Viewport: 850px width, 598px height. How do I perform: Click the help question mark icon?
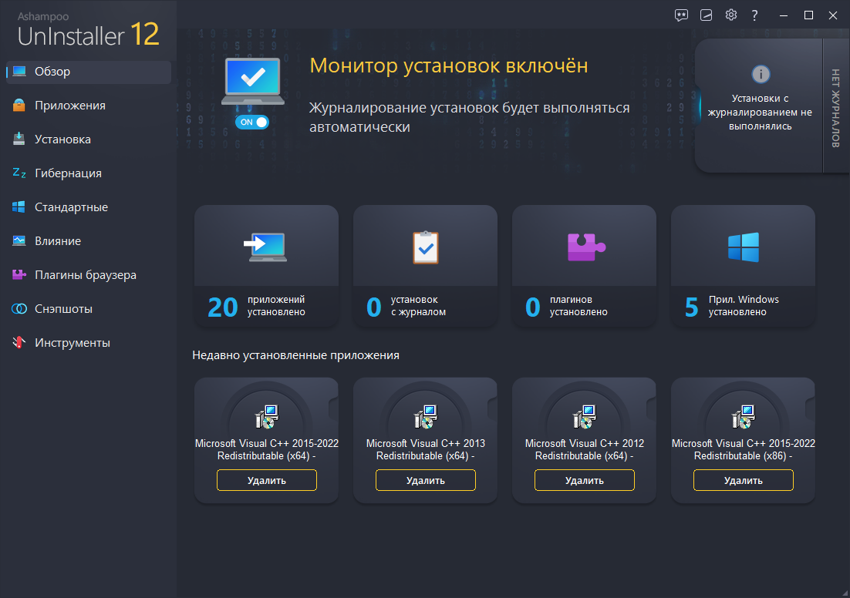click(754, 15)
